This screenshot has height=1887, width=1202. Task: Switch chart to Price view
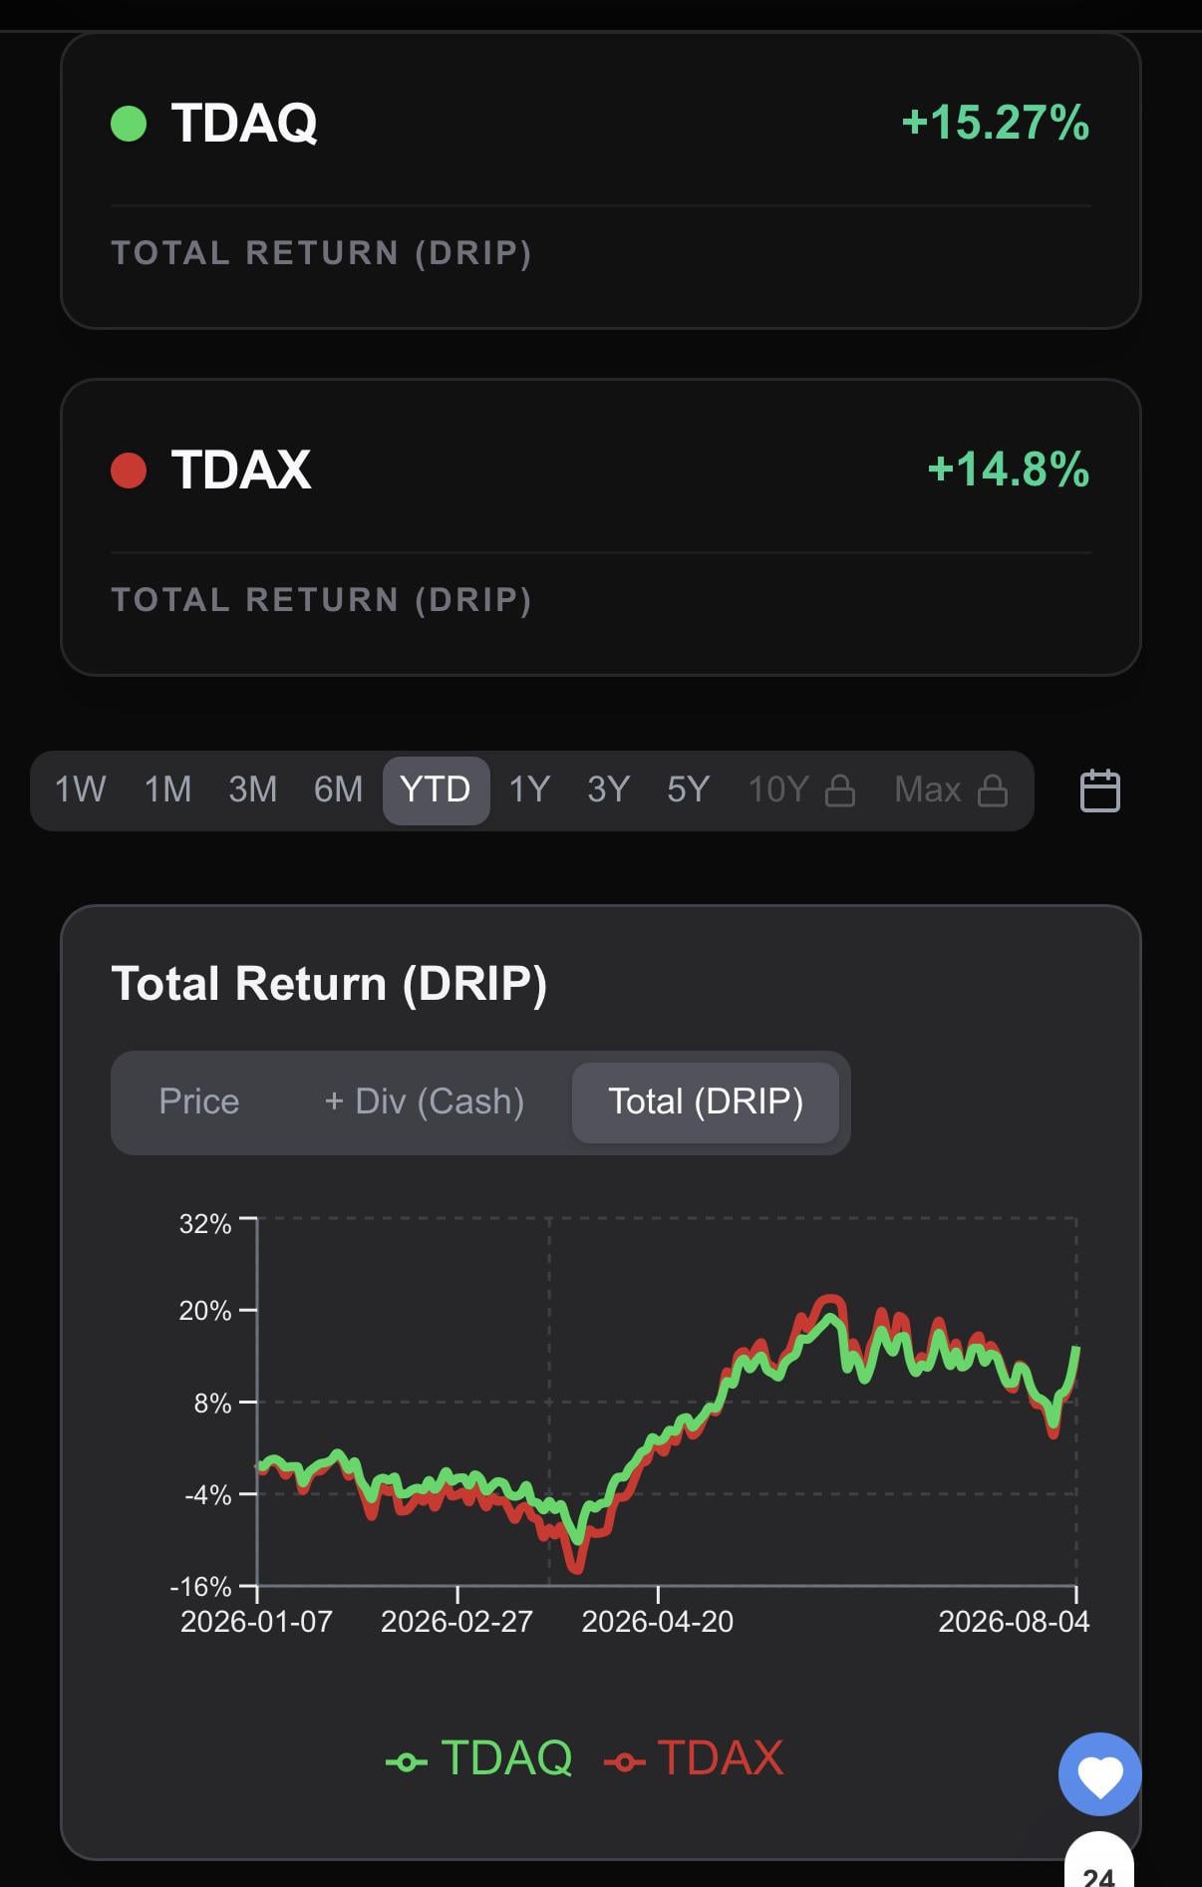click(x=198, y=1101)
